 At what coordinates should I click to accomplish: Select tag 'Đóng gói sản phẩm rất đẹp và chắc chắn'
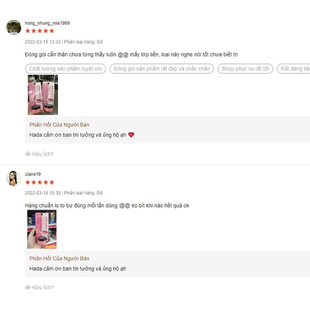pos(162,69)
